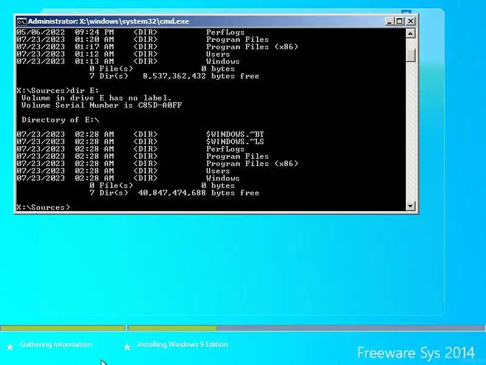Click the 'Gathering Information' step label

click(x=56, y=344)
